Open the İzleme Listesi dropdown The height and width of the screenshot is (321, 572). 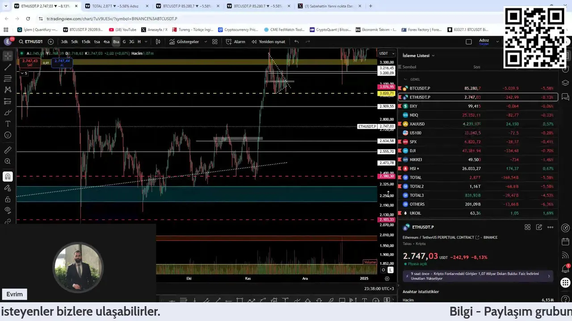(x=419, y=56)
